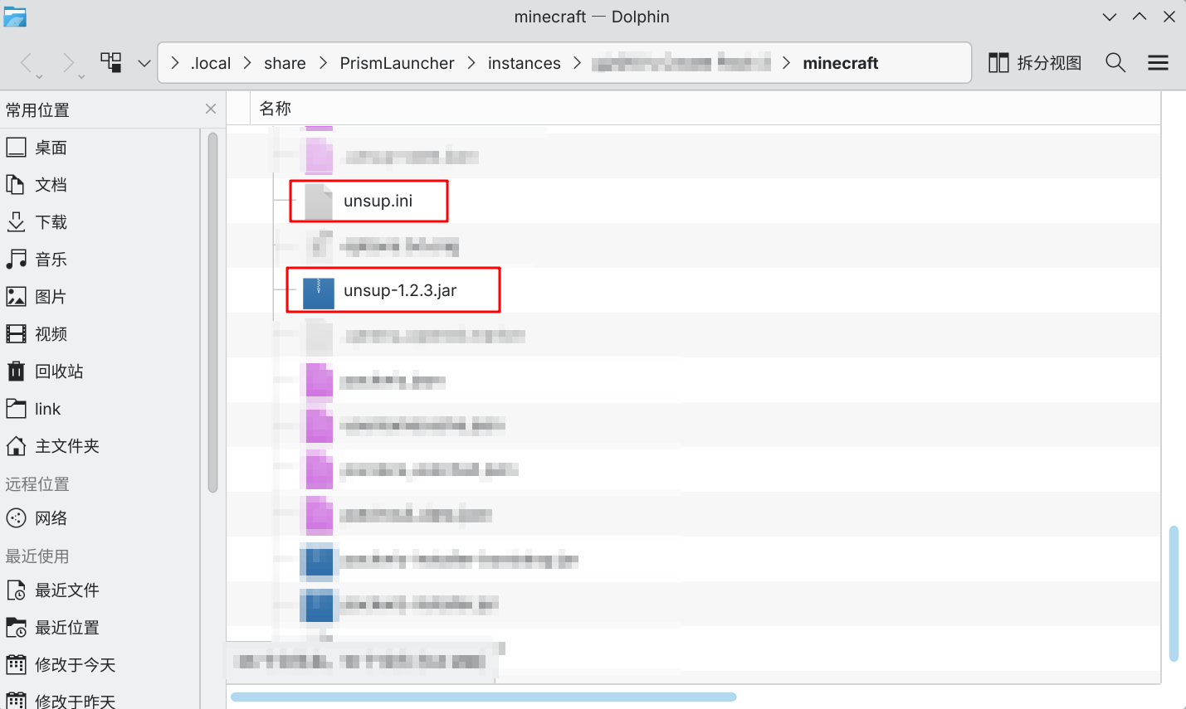The width and height of the screenshot is (1186, 709).
Task: Expand the chevron before PrismLauncher in breadcrumb
Action: tap(323, 63)
